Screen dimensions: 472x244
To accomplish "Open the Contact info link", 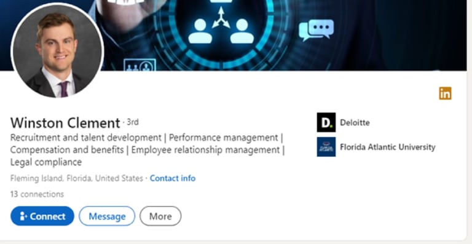I will pos(173,178).
